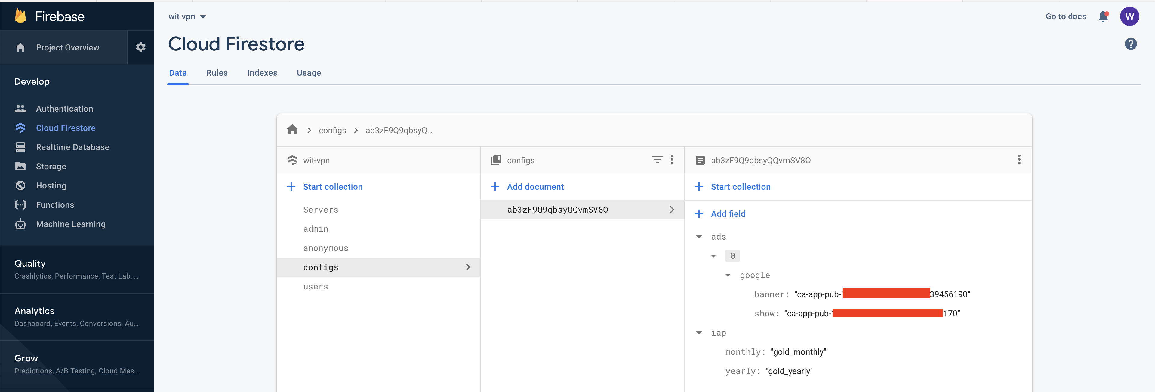Screen dimensions: 1155x392
Task: Select the Servers collection
Action: click(x=378, y=210)
